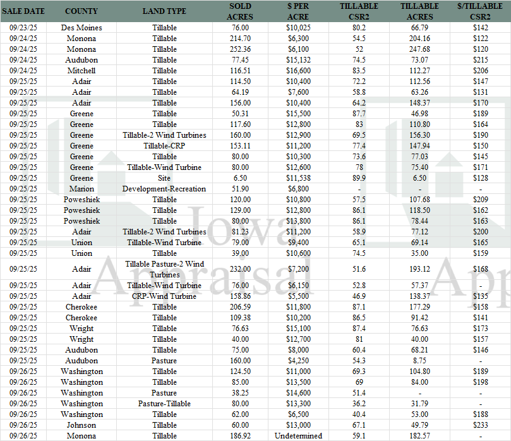Click the 153.11 sold acres cell
Image resolution: width=511 pixels, height=441 pixels.
coord(240,146)
